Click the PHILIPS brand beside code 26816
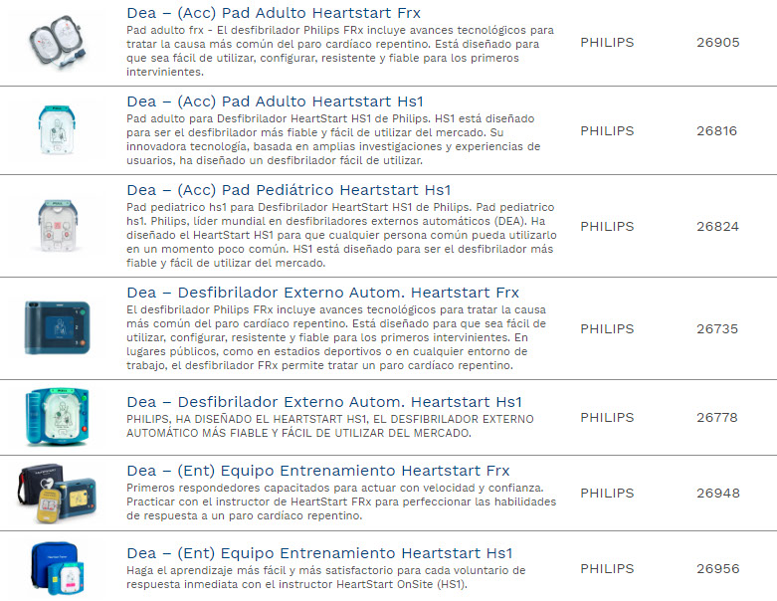777x601 pixels. [607, 131]
